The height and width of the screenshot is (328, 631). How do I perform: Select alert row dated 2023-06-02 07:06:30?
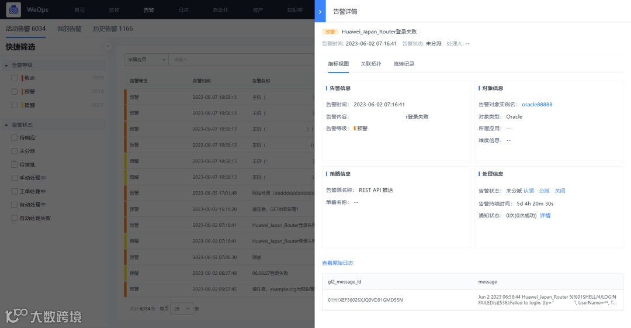pyautogui.click(x=219, y=257)
